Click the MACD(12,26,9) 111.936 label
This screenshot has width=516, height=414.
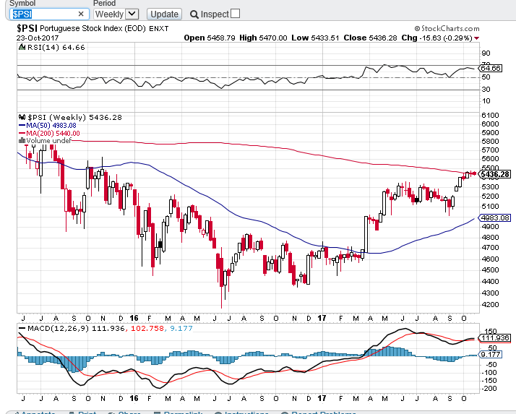tap(77, 329)
